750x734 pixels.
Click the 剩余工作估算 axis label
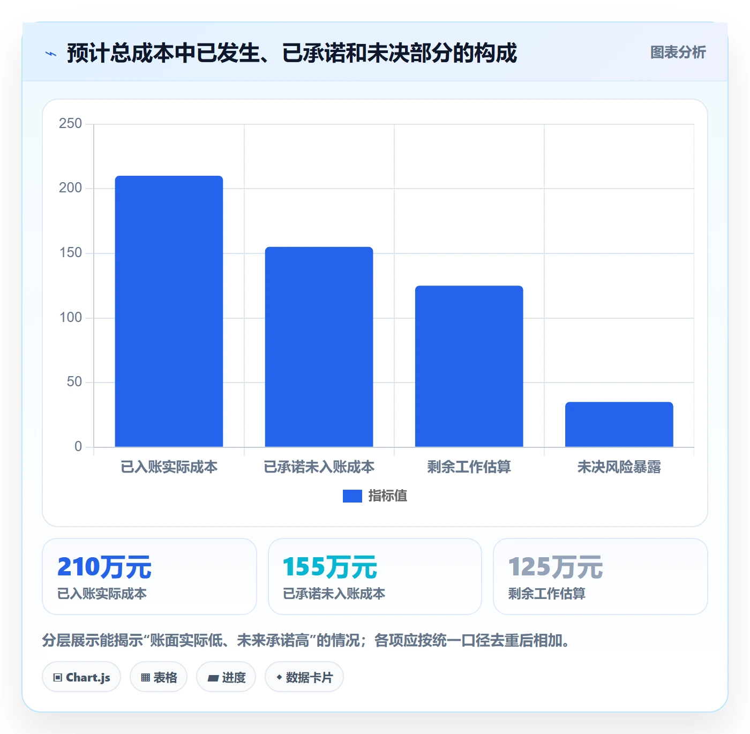coord(469,467)
